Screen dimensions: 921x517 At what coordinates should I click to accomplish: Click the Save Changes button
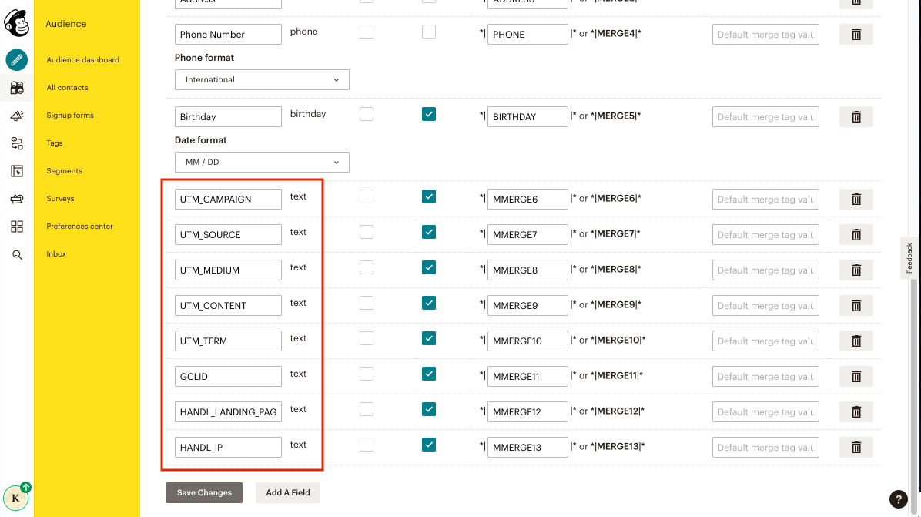204,492
